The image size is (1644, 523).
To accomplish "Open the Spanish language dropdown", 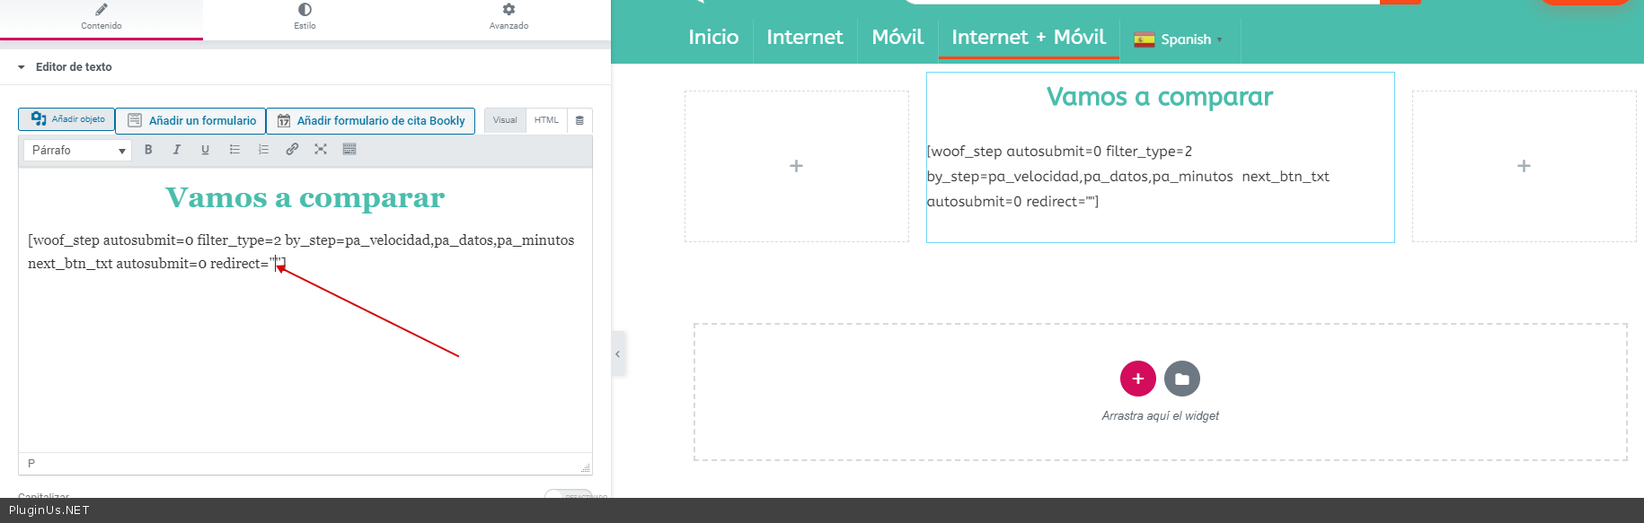I will click(x=1179, y=39).
